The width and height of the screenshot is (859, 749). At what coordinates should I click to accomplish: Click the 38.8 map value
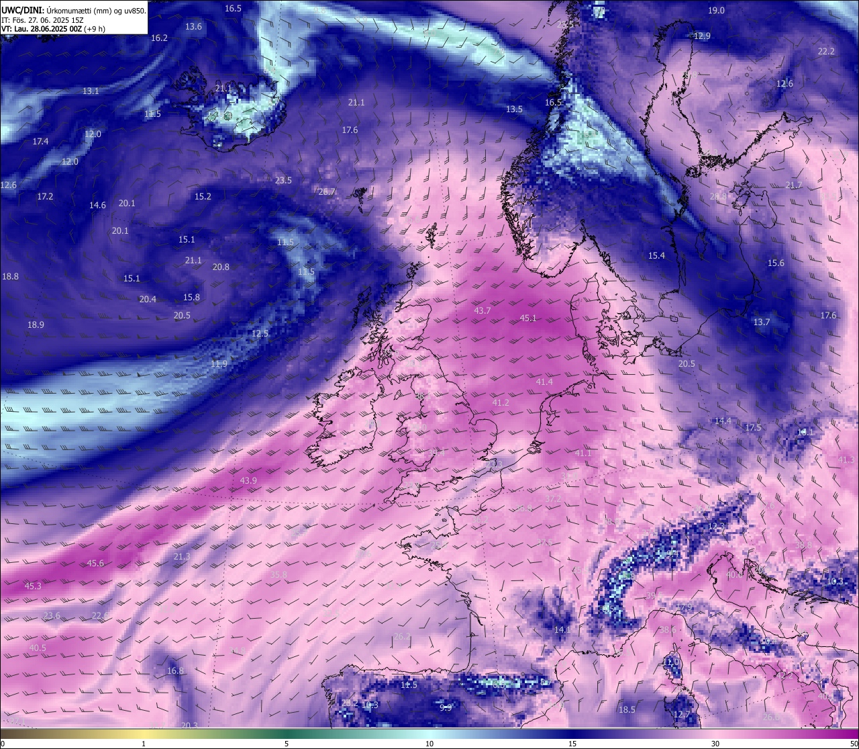[x=803, y=545]
